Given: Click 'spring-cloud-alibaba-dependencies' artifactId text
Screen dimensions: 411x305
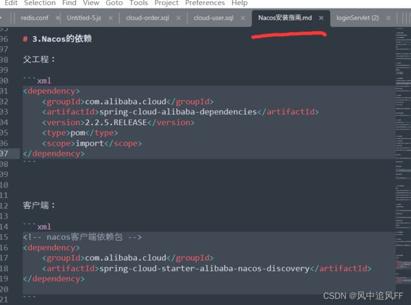Looking at the screenshot, I should click(178, 112).
